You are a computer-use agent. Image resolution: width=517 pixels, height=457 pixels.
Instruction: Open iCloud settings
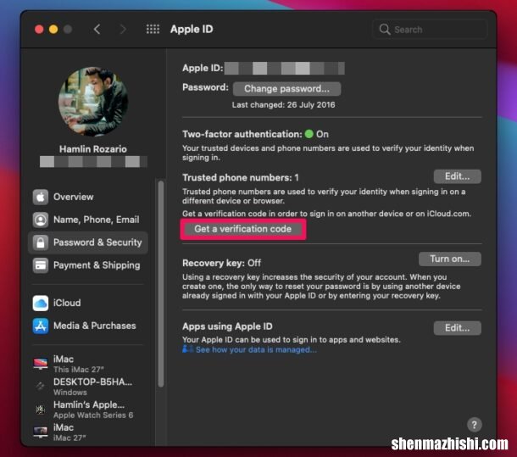[x=88, y=303]
